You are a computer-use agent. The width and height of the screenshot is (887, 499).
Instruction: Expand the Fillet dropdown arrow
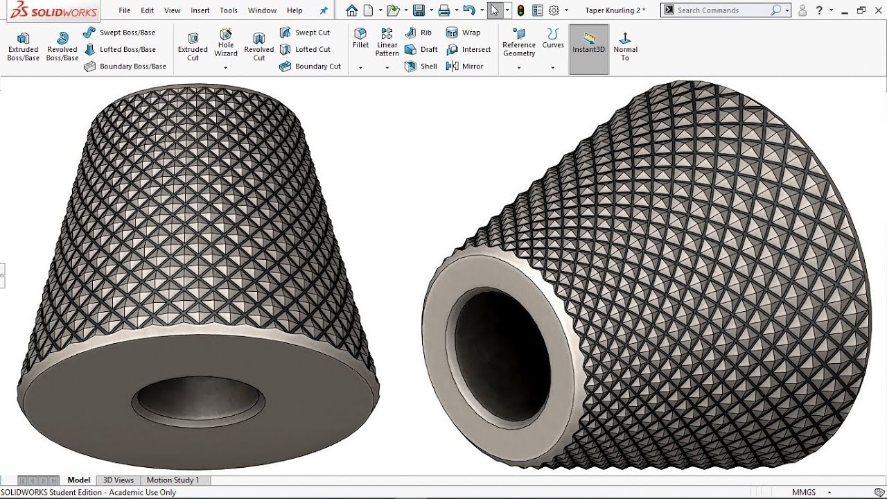point(360,68)
